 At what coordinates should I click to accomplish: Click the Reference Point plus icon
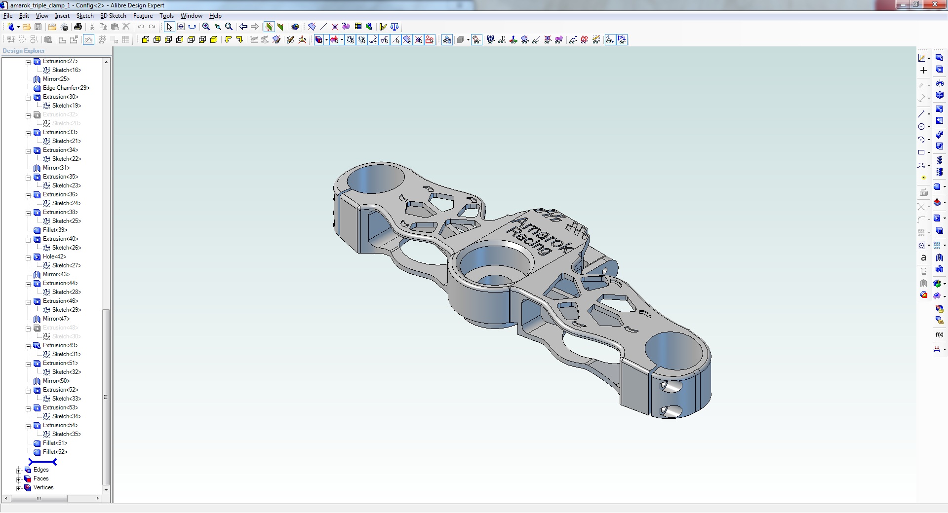pyautogui.click(x=924, y=71)
